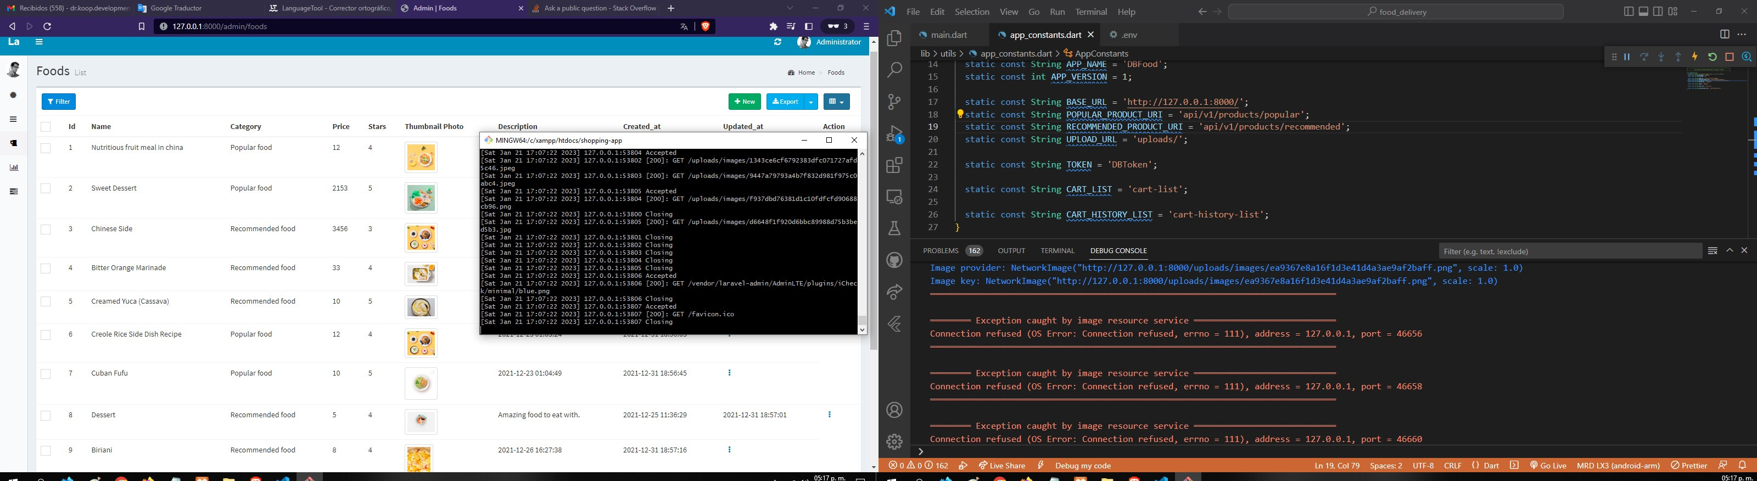Image resolution: width=1757 pixels, height=481 pixels.
Task: Check the Creamed Yuca (Cassava) row
Action: [46, 301]
